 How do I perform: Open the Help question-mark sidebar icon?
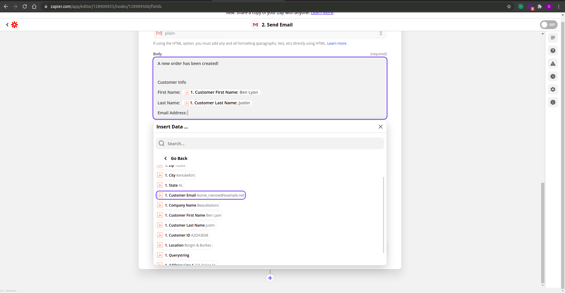553,51
